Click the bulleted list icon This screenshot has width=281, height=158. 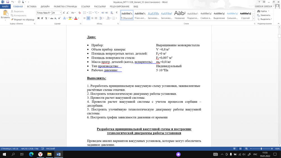pos(85,13)
